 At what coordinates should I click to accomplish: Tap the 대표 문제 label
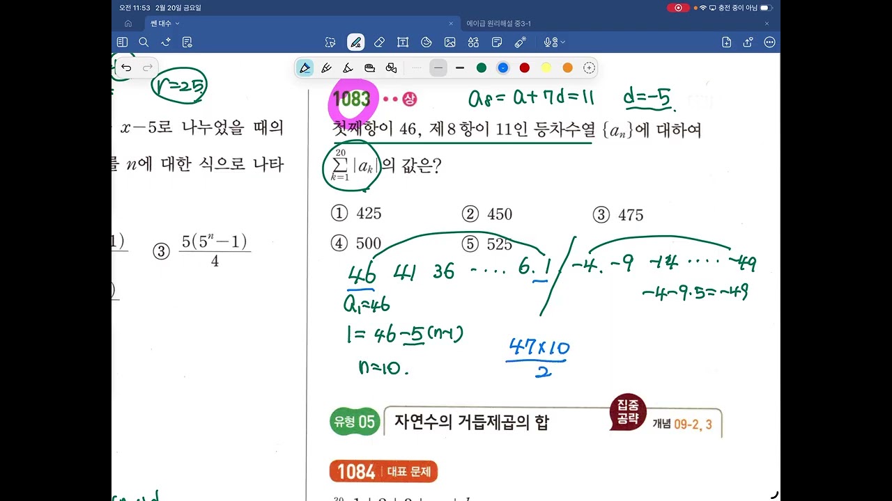[409, 472]
